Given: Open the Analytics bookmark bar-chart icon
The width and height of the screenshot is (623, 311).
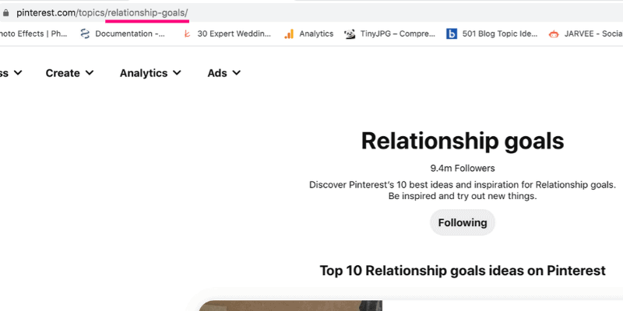Looking at the screenshot, I should [x=289, y=34].
